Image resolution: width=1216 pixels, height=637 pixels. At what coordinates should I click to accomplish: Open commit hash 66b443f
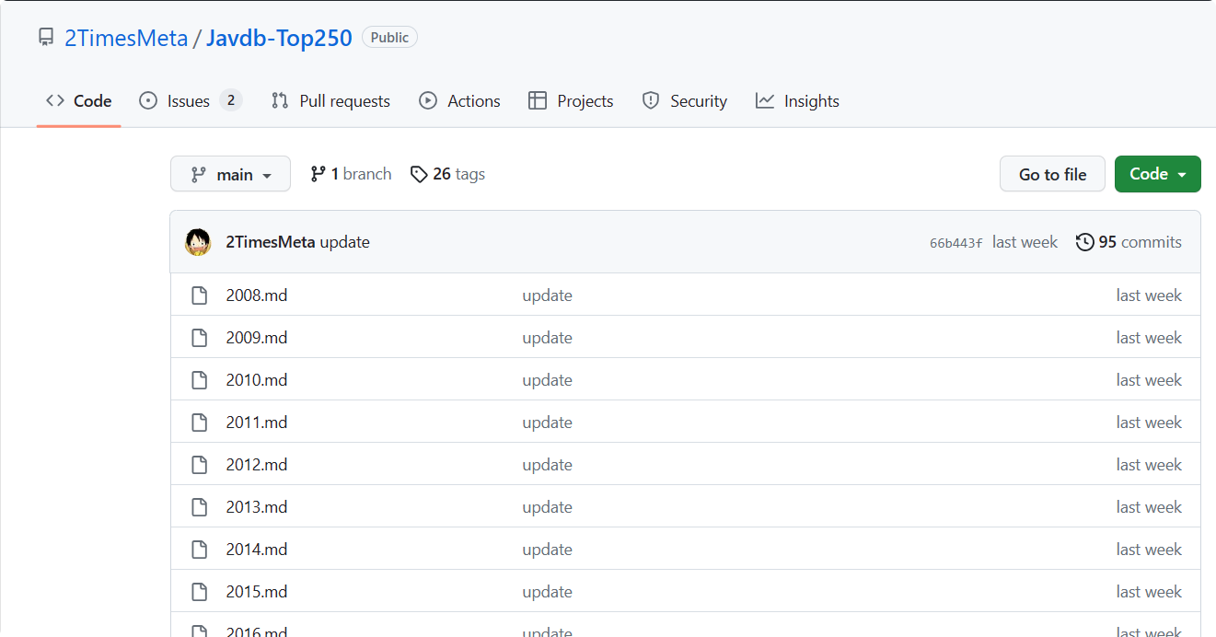click(956, 243)
